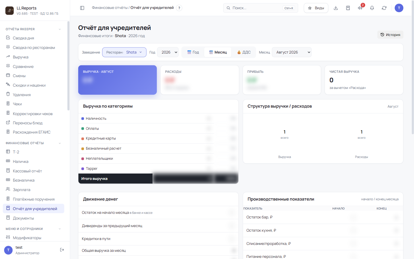Click the Кредитные карты row

tap(158, 138)
